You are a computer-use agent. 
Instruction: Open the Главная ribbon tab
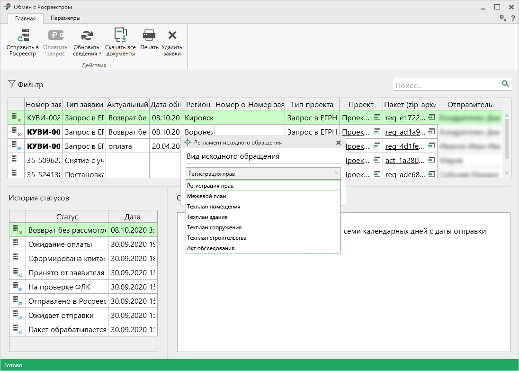[26, 18]
